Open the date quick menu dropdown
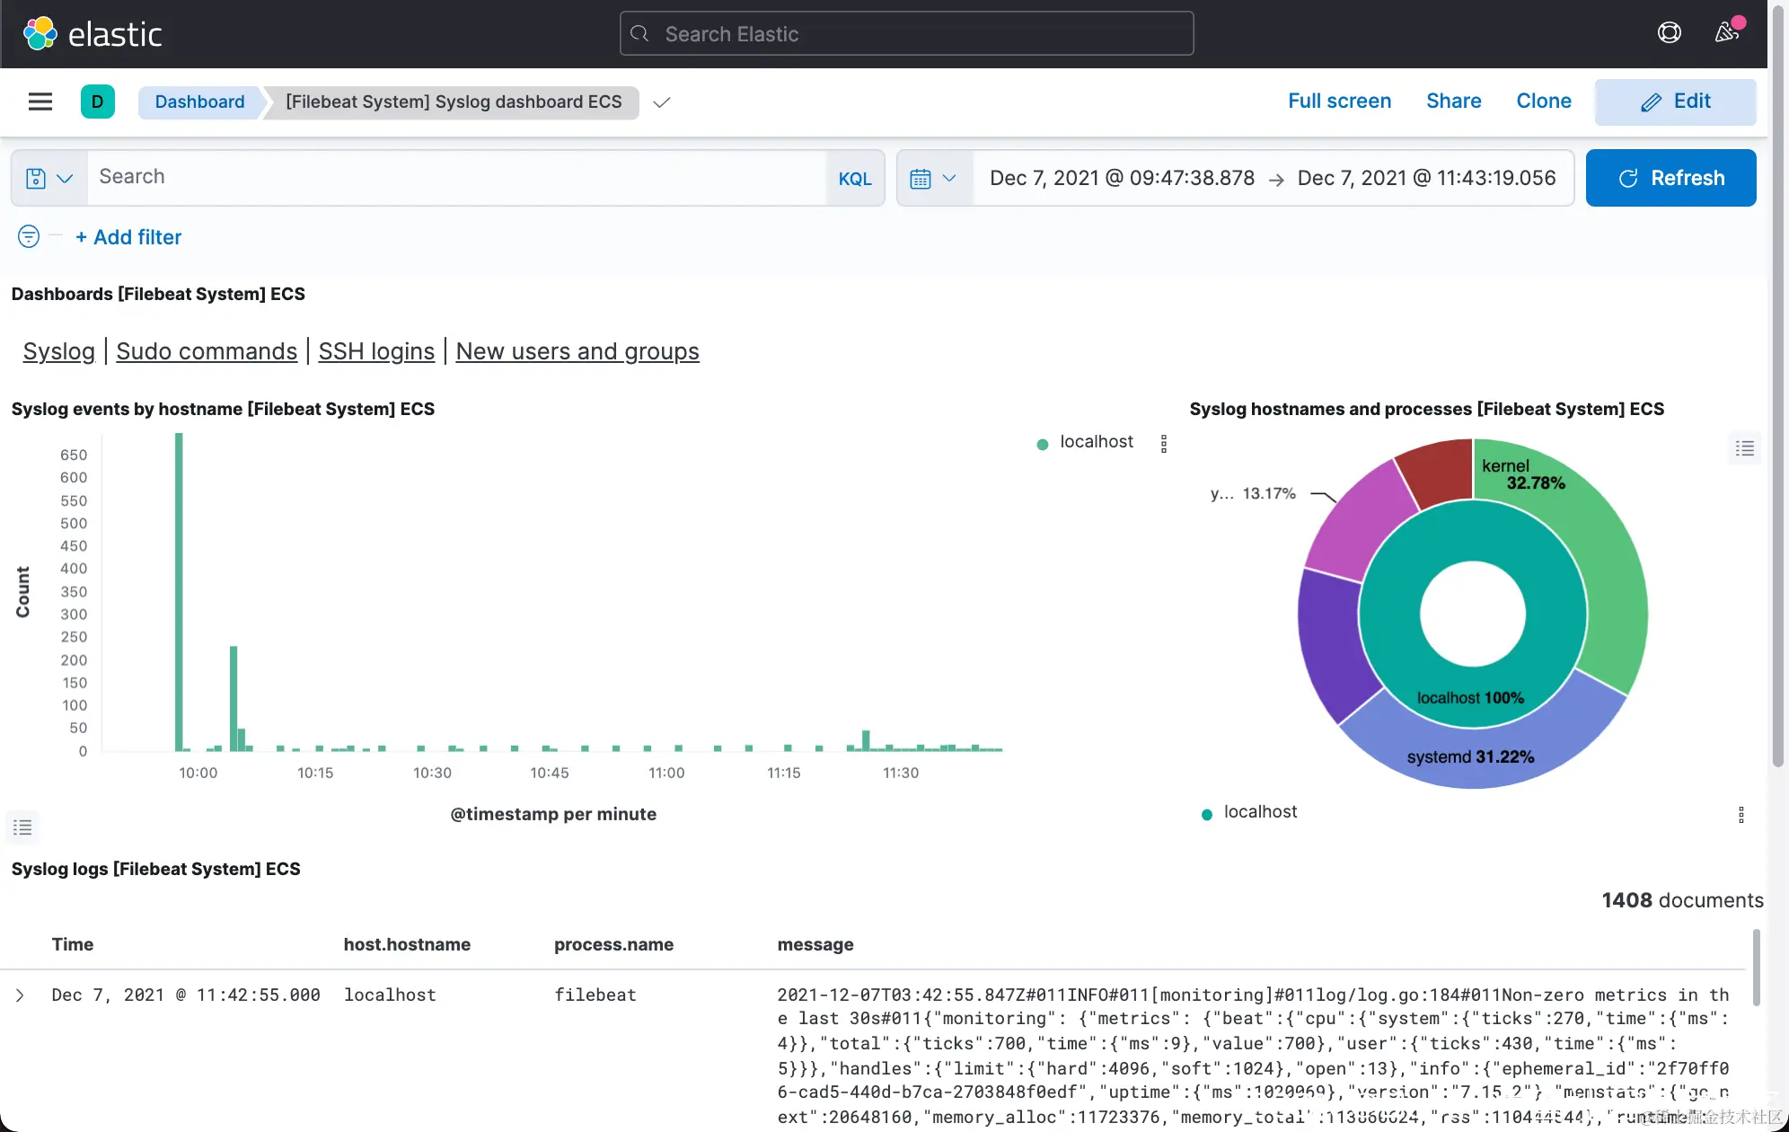 click(933, 178)
